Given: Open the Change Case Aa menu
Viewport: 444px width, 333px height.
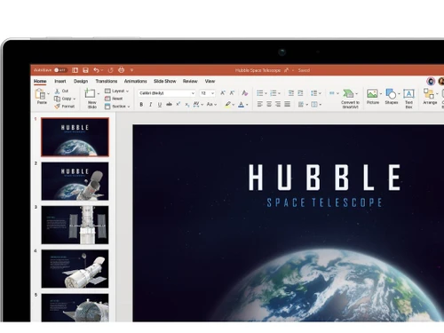Looking at the screenshot, I should click(x=211, y=104).
